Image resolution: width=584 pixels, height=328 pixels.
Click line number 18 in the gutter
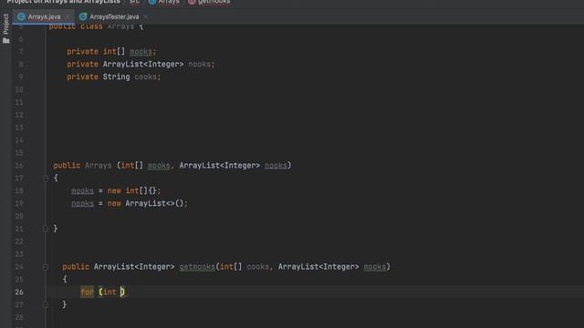(19, 190)
